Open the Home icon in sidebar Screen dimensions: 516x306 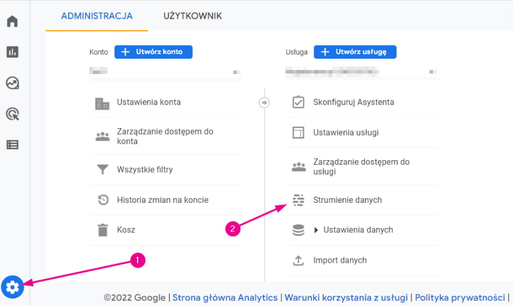click(12, 21)
